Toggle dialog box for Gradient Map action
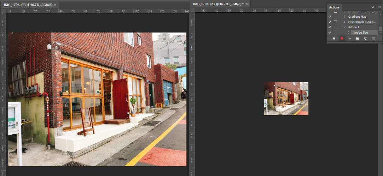 335,17
